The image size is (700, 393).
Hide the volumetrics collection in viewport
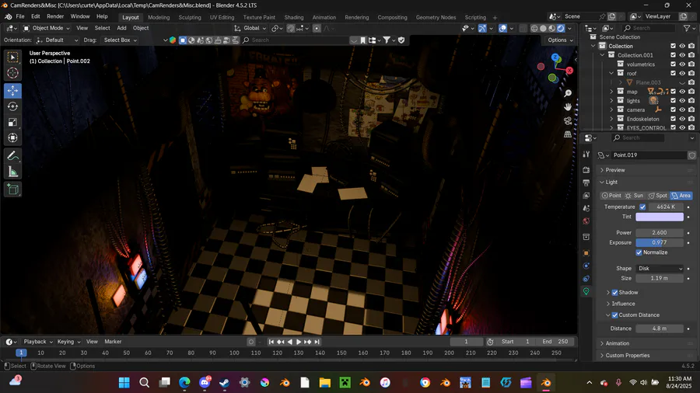point(682,64)
